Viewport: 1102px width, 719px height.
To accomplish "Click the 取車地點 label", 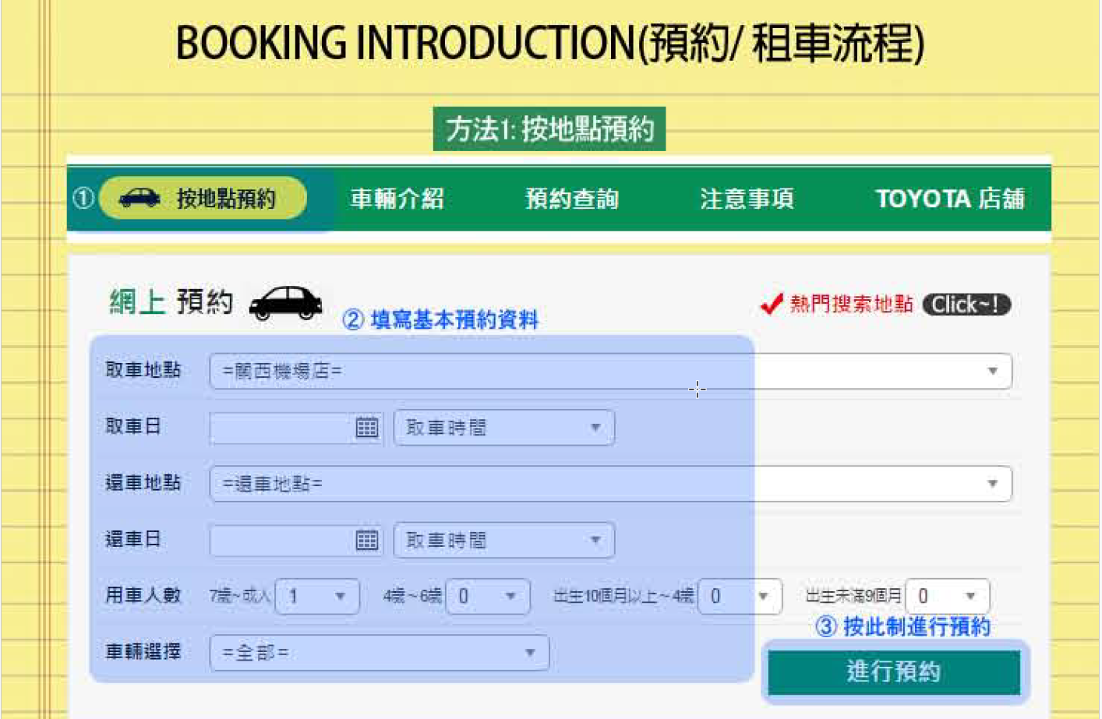I will click(x=143, y=370).
